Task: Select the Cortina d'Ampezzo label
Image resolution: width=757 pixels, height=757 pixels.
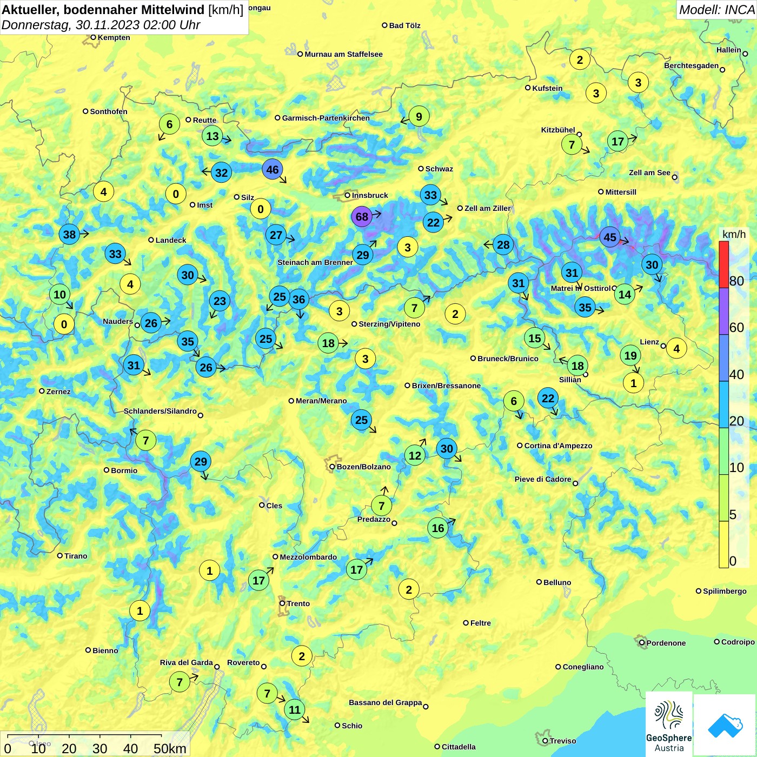Action: click(558, 446)
